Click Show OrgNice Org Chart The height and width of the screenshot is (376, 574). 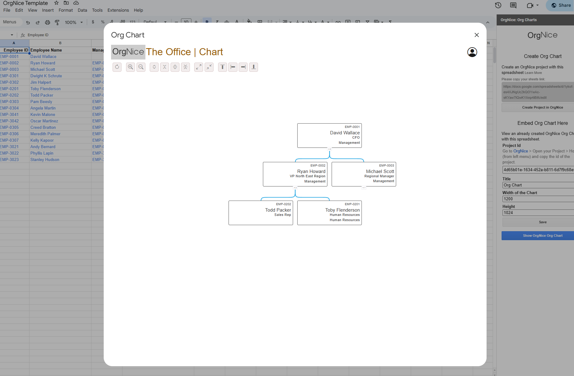pos(538,236)
